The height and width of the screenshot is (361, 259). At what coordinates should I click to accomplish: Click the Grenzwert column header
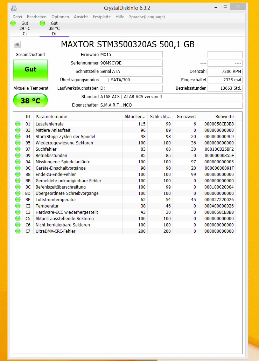click(x=185, y=116)
